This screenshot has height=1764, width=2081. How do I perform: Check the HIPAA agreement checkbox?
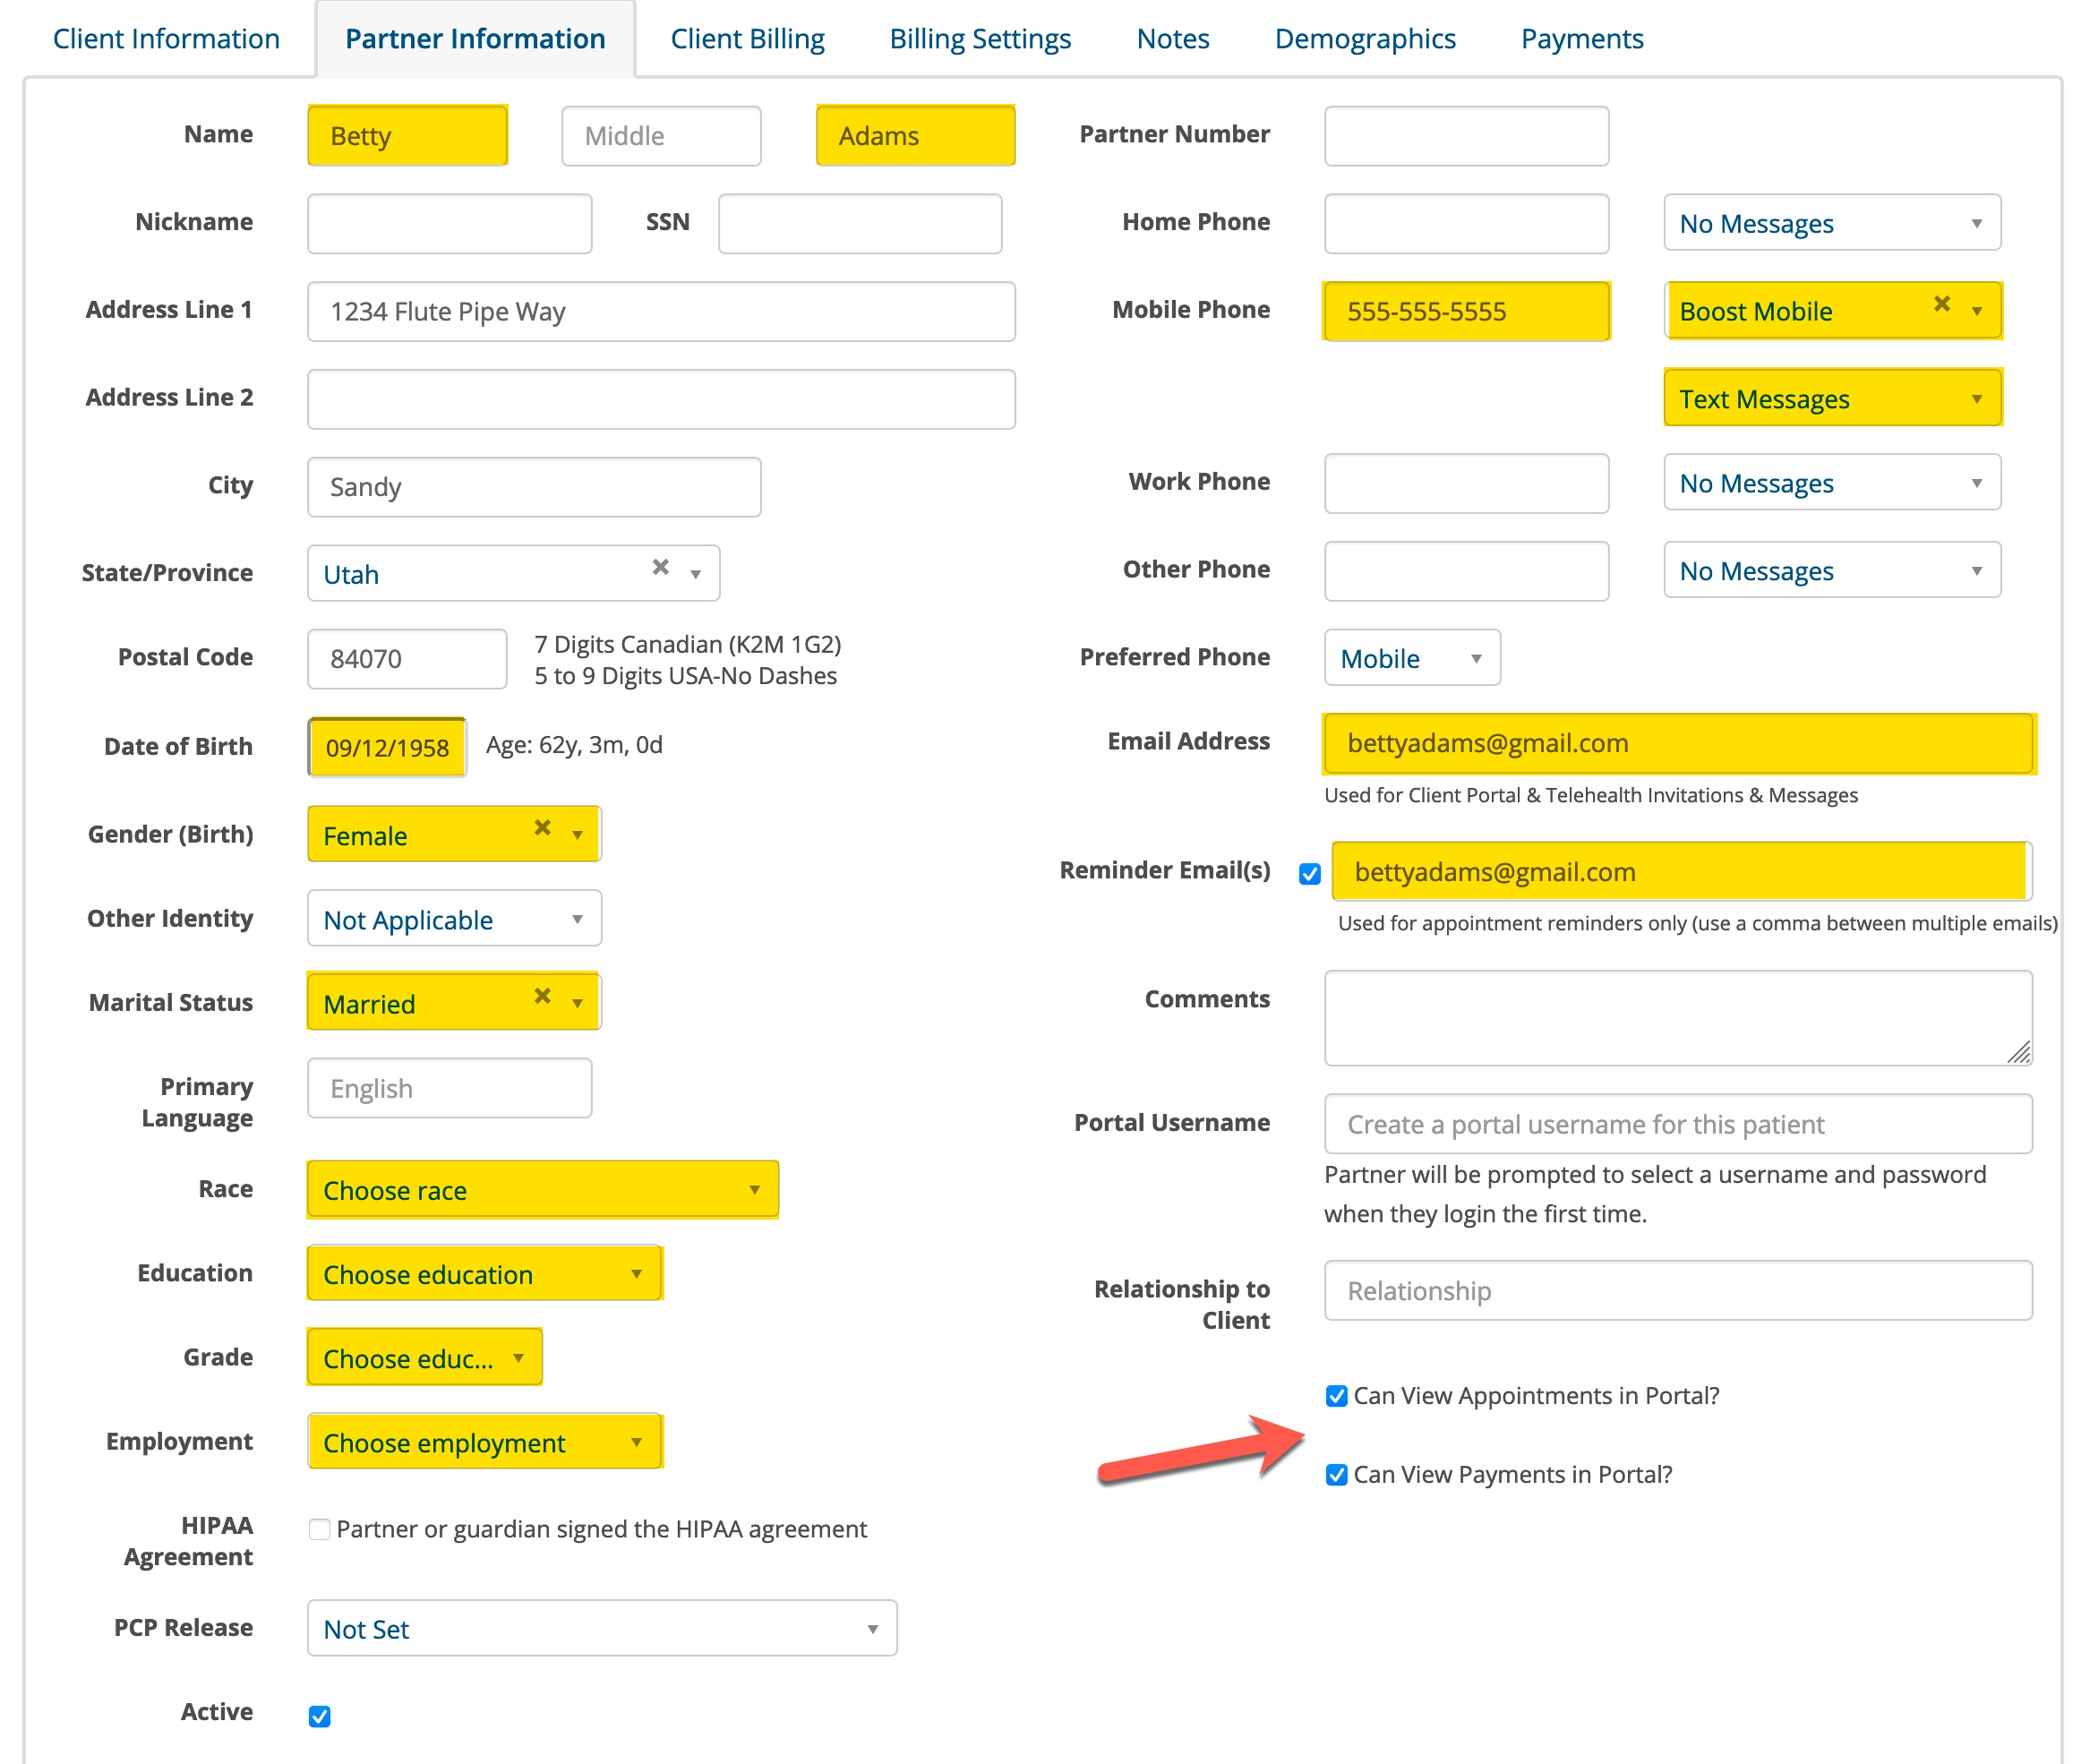click(x=319, y=1528)
